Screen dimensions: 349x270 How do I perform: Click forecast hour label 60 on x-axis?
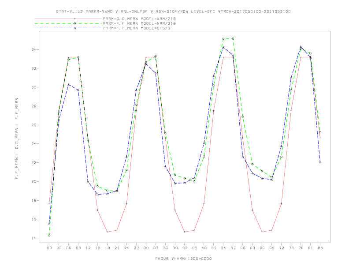(x=243, y=248)
